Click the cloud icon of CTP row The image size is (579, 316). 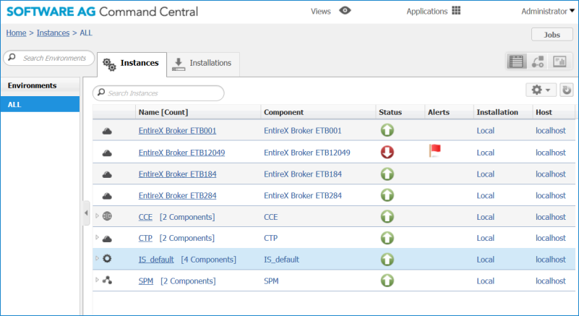(x=107, y=239)
